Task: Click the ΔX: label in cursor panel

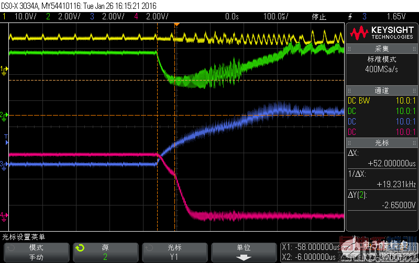Action: coord(353,153)
